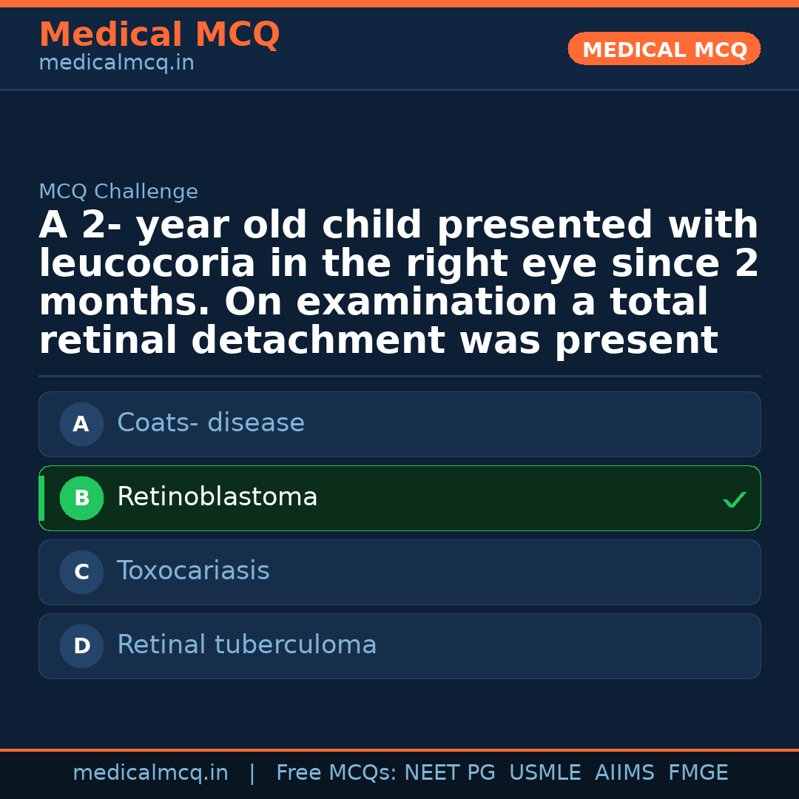Click the orange MEDICAL MCQ badge
Screen dimensions: 799x799
664,50
